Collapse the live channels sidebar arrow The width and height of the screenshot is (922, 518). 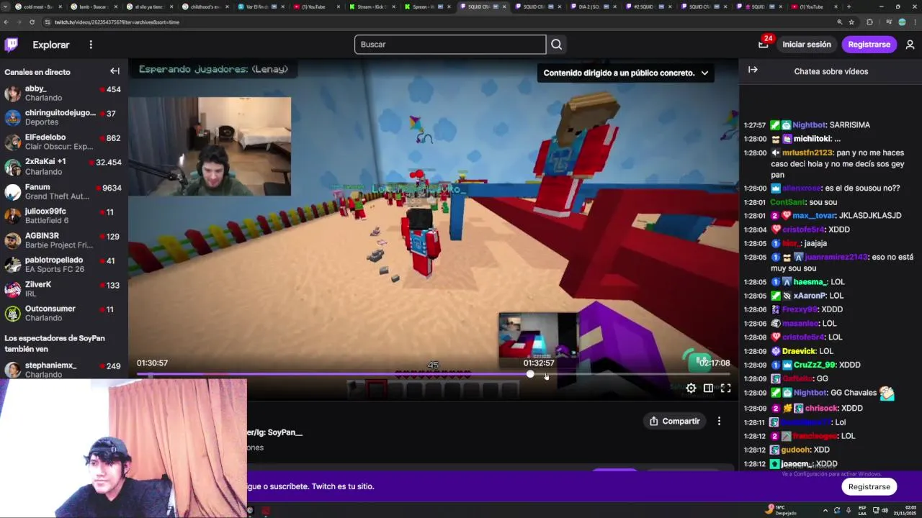(115, 71)
